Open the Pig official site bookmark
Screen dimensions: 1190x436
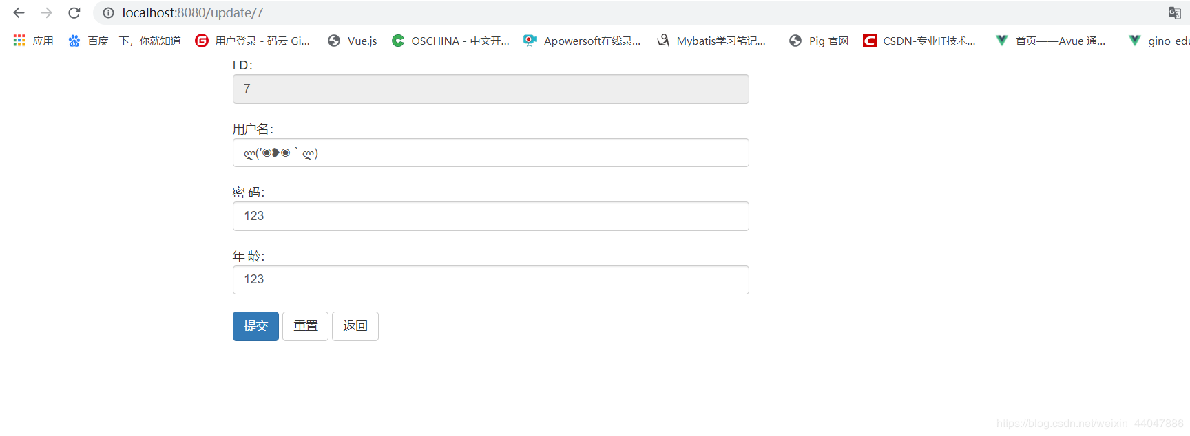click(819, 41)
